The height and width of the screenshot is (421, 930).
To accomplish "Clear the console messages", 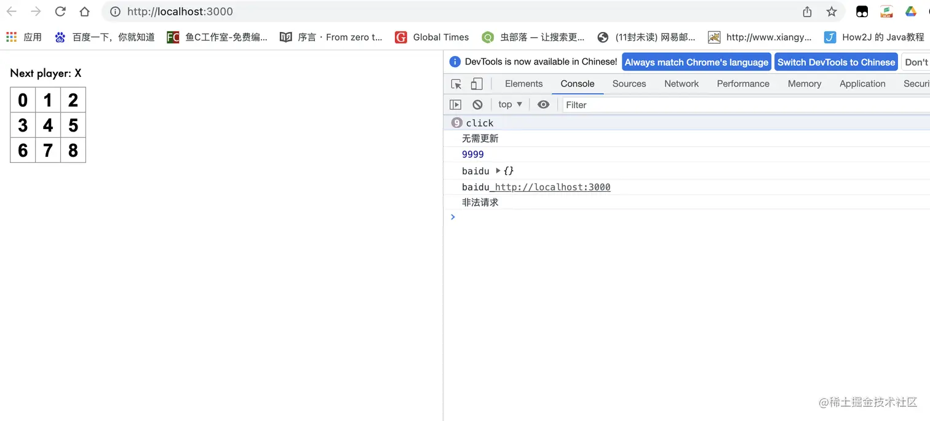I will (477, 104).
